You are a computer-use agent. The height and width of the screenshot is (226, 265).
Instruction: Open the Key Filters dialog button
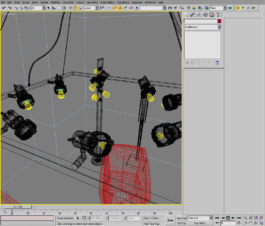[x=200, y=223]
